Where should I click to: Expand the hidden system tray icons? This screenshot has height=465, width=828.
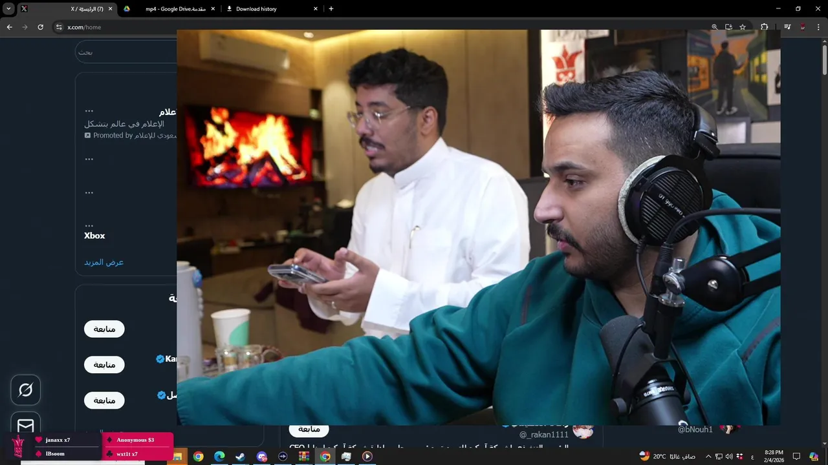tap(708, 457)
